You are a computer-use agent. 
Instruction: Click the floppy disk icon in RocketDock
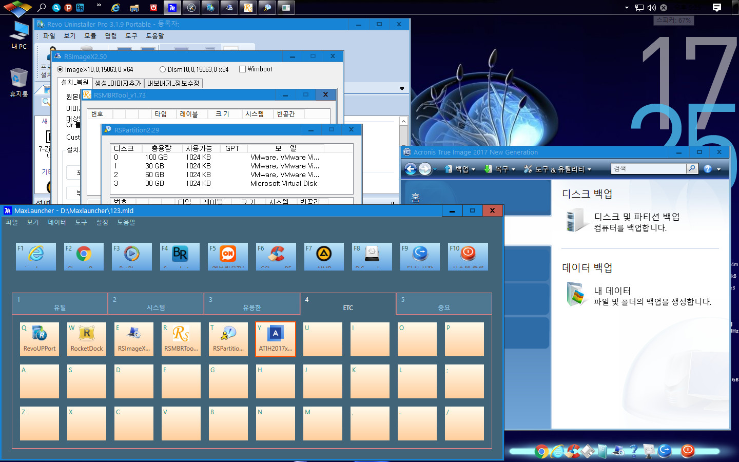tap(588, 451)
